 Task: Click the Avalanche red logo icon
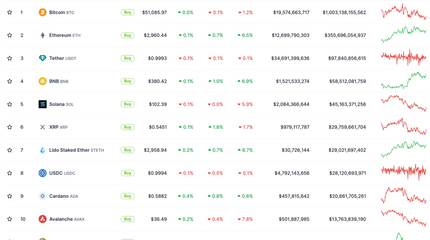pos(42,219)
